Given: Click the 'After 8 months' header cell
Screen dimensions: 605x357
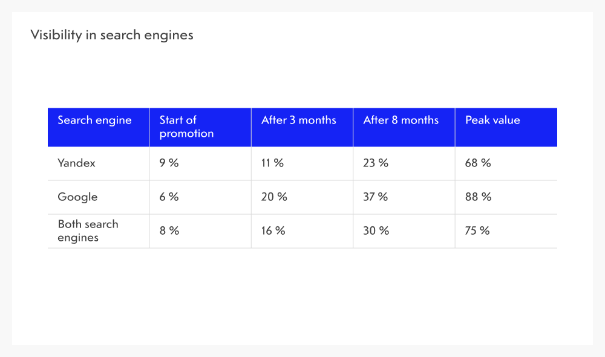Looking at the screenshot, I should (x=401, y=120).
